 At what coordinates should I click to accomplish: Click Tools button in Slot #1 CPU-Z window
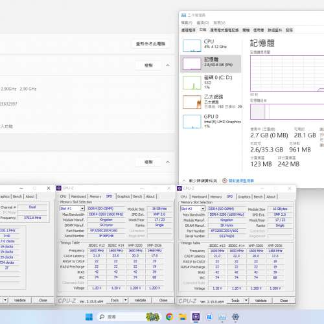pos(115,300)
